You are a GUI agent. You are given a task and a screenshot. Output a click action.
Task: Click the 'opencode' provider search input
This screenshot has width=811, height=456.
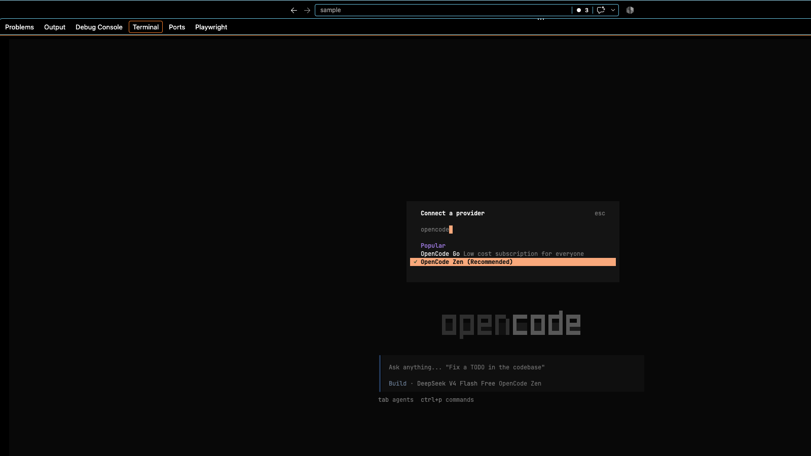512,230
